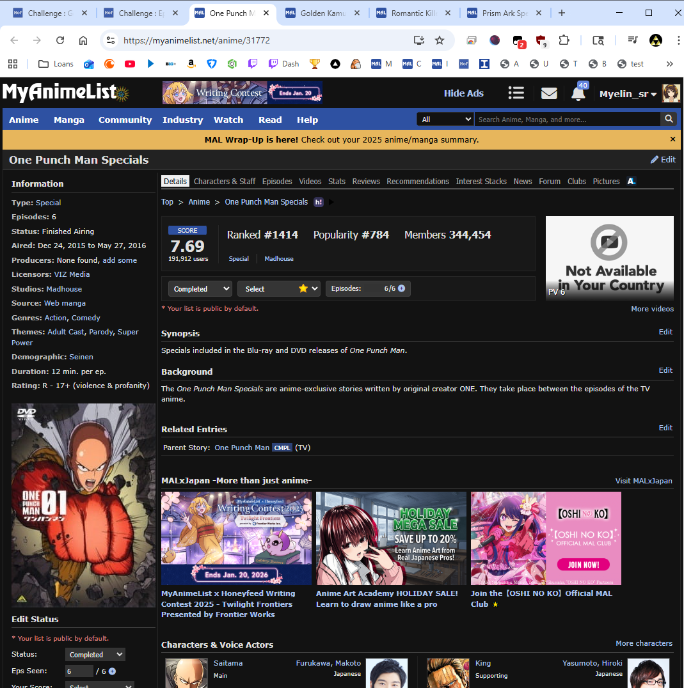This screenshot has height=688, width=684.
Task: Click the A. icon at end of tabs
Action: point(632,181)
